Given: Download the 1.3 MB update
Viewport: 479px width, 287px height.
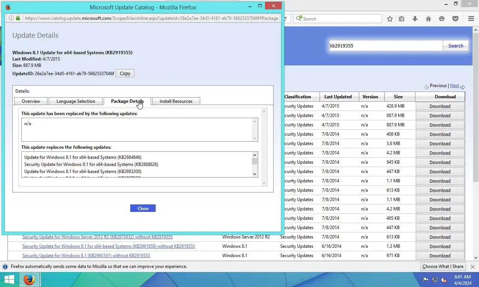Looking at the screenshot, I should [x=440, y=246].
